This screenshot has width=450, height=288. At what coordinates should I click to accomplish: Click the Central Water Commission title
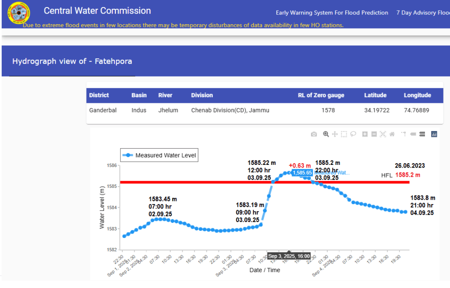(97, 11)
